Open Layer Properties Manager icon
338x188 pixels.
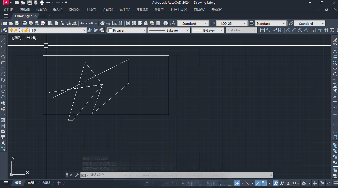point(5,30)
